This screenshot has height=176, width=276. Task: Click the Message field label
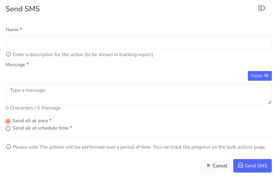click(x=15, y=64)
